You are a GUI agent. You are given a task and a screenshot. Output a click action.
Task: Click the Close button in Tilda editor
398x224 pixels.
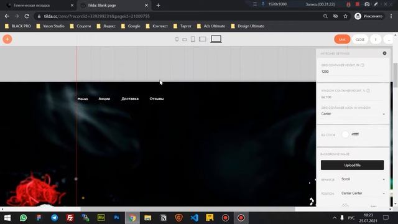[x=360, y=39]
